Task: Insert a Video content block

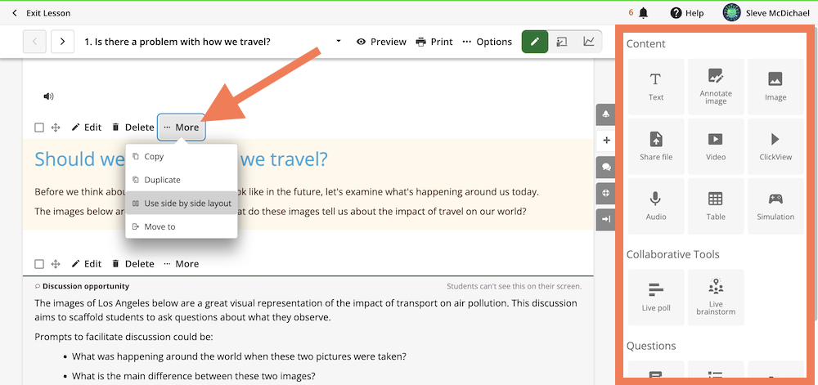Action: click(716, 146)
